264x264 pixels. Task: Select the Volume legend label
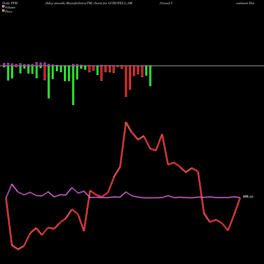click(x=10, y=7)
